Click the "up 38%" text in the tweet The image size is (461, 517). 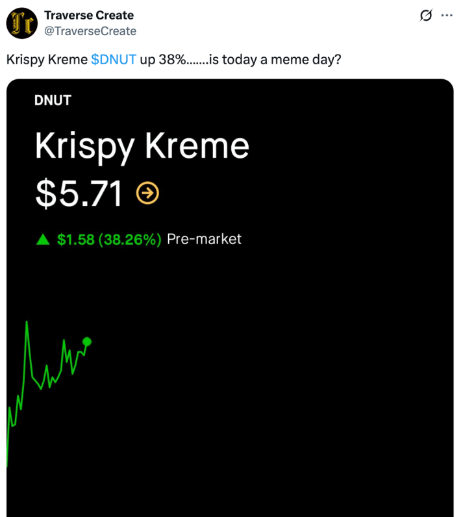(162, 60)
